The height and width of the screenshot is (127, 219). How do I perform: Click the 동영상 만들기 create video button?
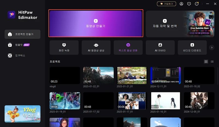[96, 23]
